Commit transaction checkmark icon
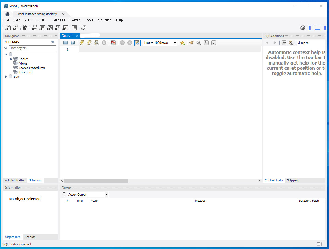The width and height of the screenshot is (329, 249). (x=122, y=43)
